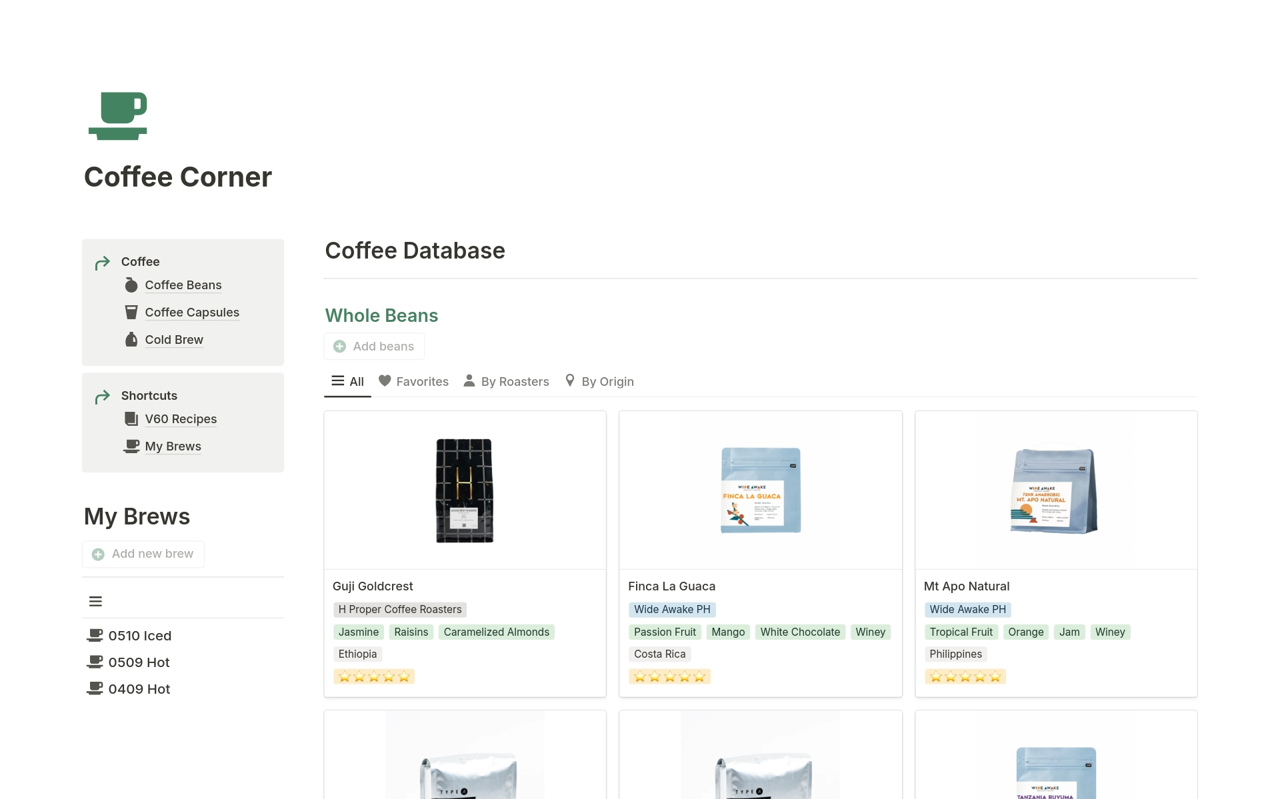Click the plus icon in Add beans
The width and height of the screenshot is (1280, 799).
[x=339, y=347]
